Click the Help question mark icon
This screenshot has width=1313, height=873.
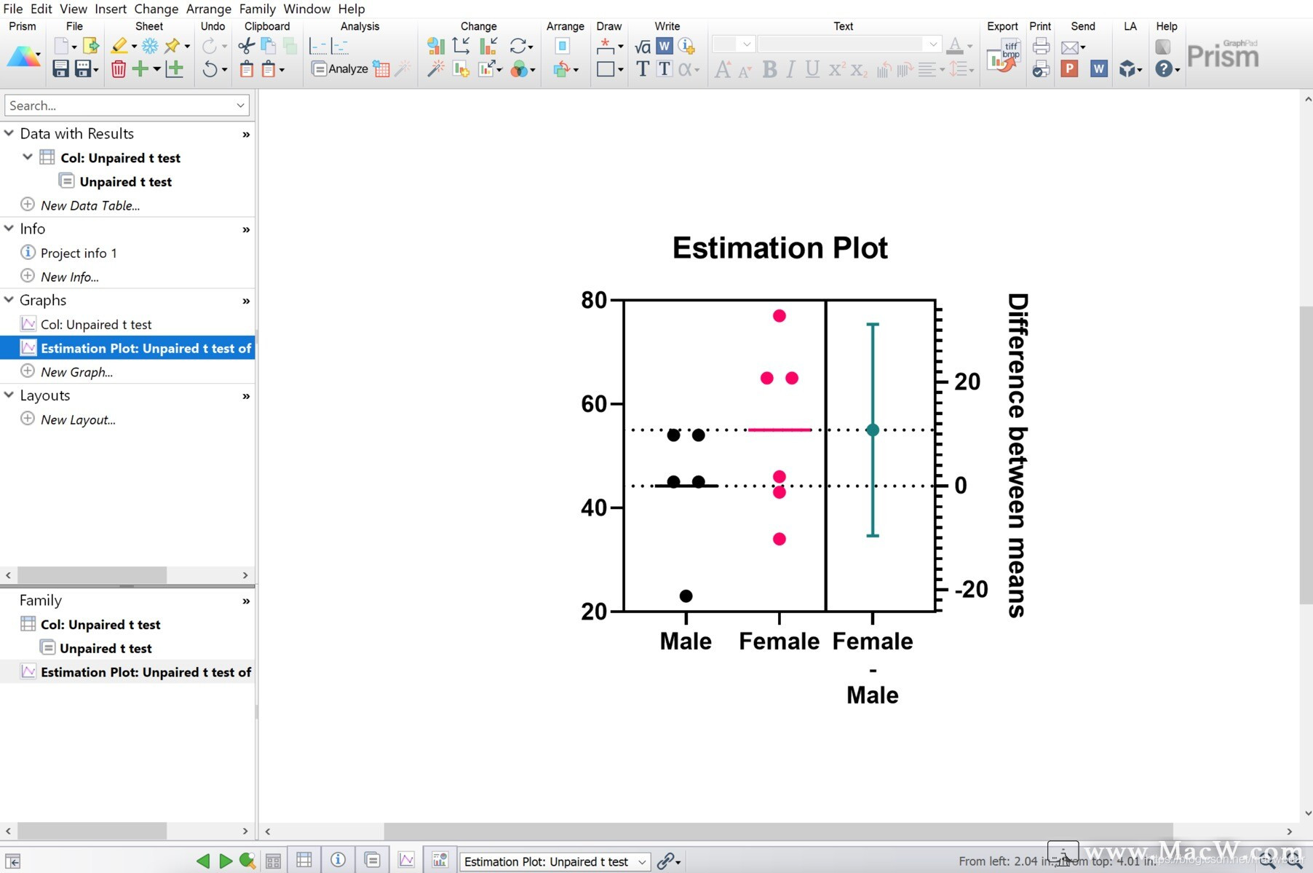coord(1164,69)
